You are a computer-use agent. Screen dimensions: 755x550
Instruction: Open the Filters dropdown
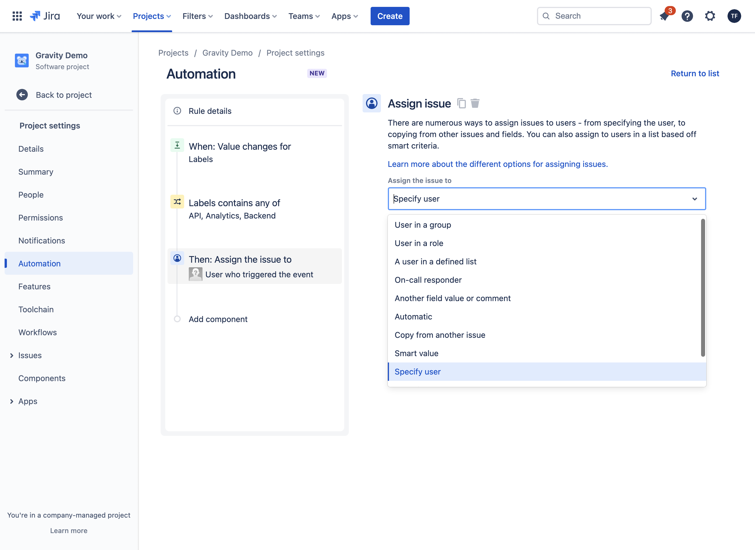pos(197,16)
